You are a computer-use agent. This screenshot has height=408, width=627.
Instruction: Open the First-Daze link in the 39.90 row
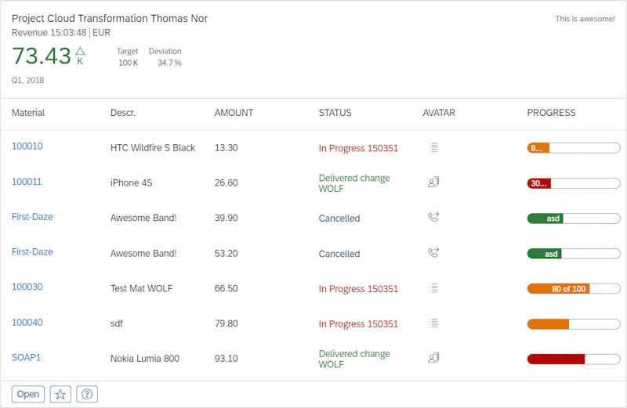coord(32,217)
